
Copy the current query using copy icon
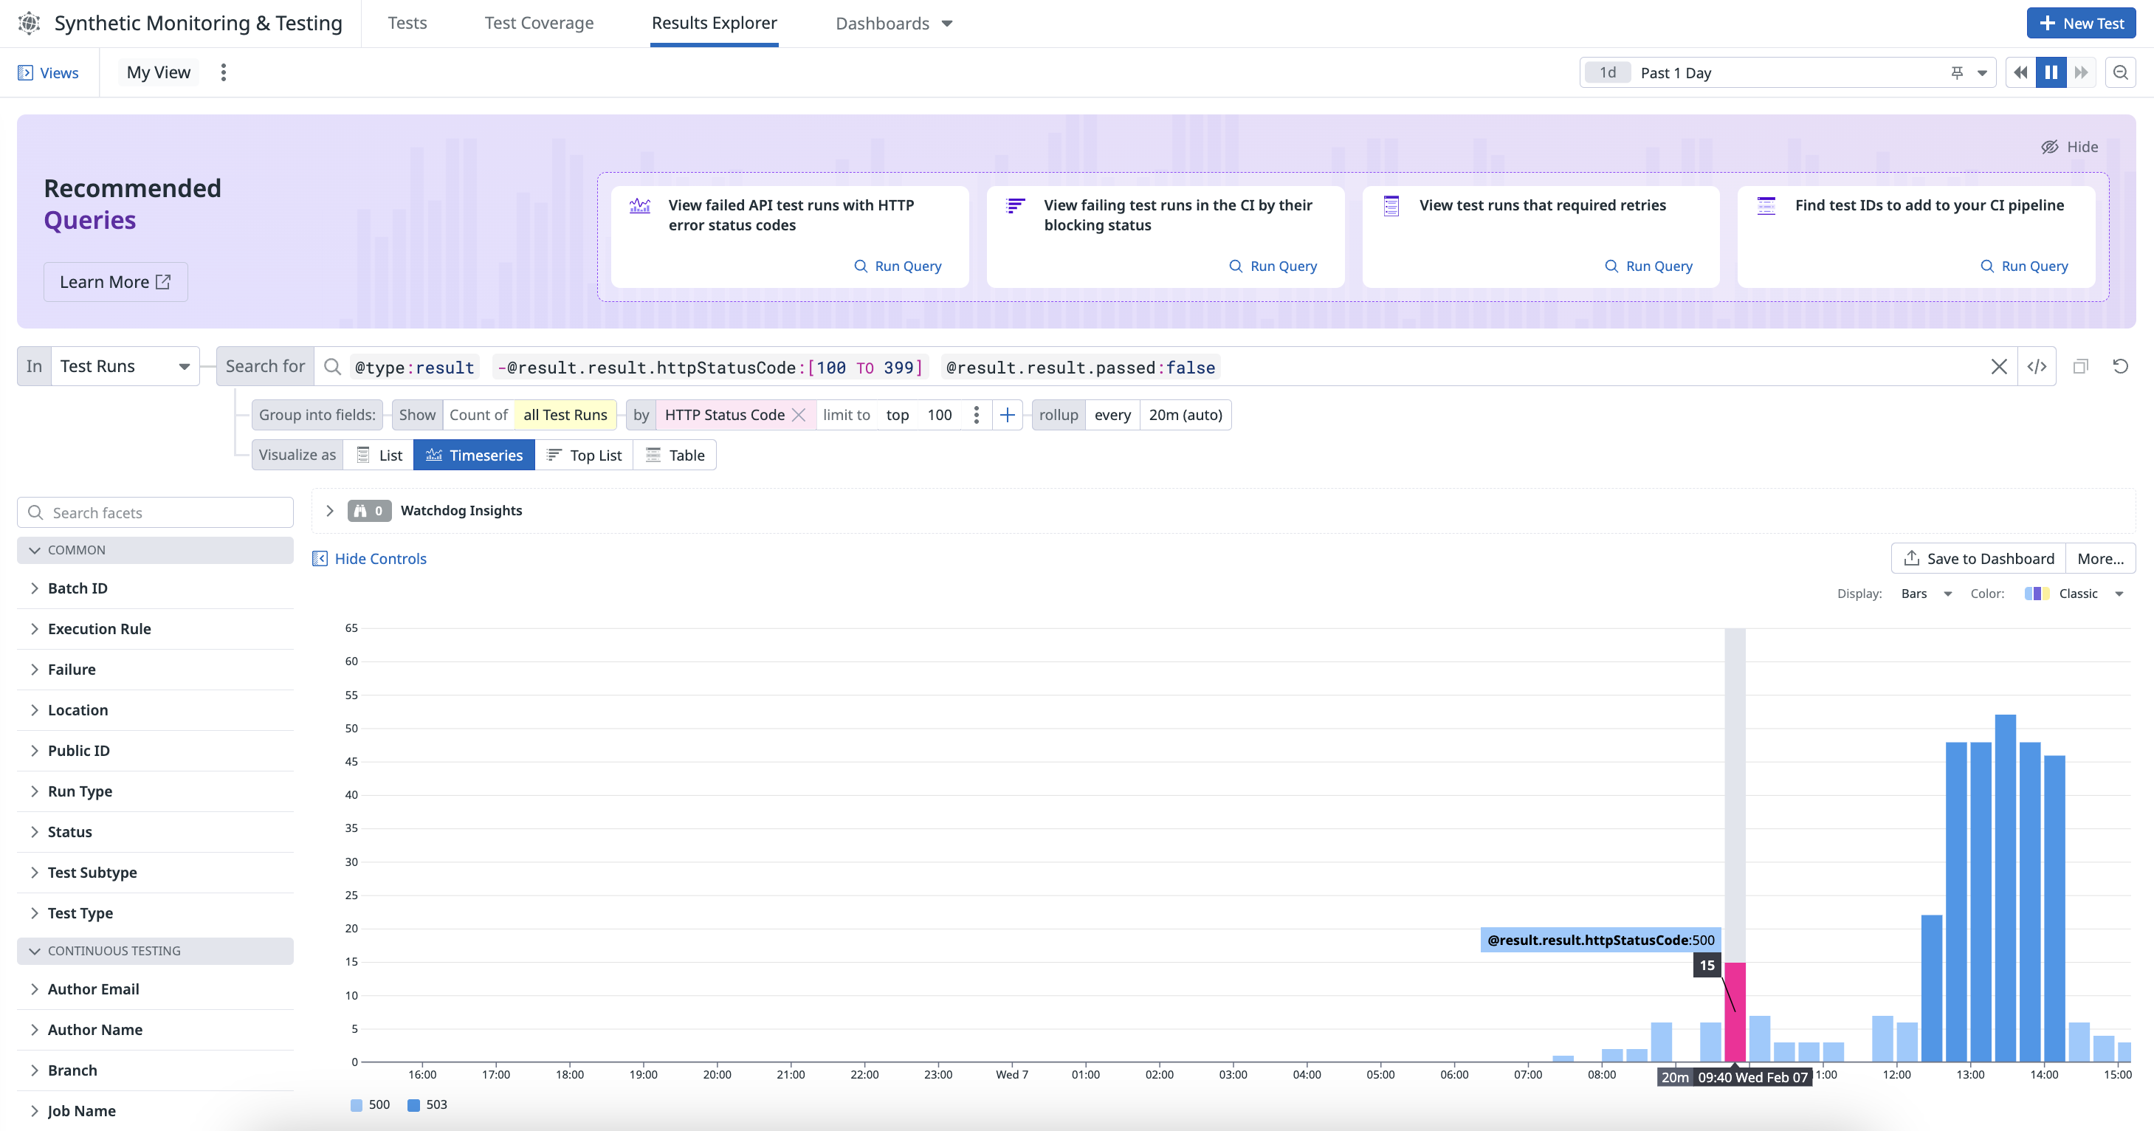point(2080,366)
